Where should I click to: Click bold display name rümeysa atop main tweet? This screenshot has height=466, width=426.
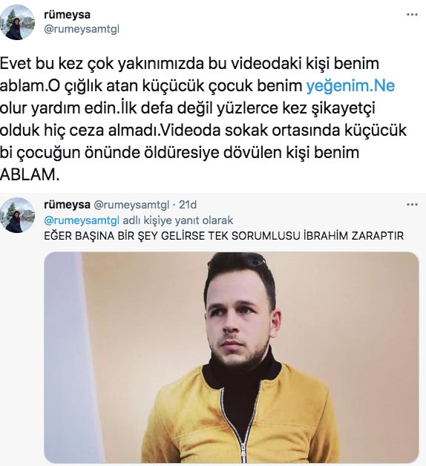click(67, 15)
